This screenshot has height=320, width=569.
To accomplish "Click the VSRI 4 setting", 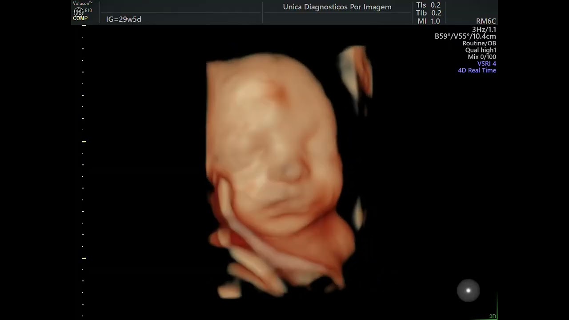I will click(x=486, y=64).
